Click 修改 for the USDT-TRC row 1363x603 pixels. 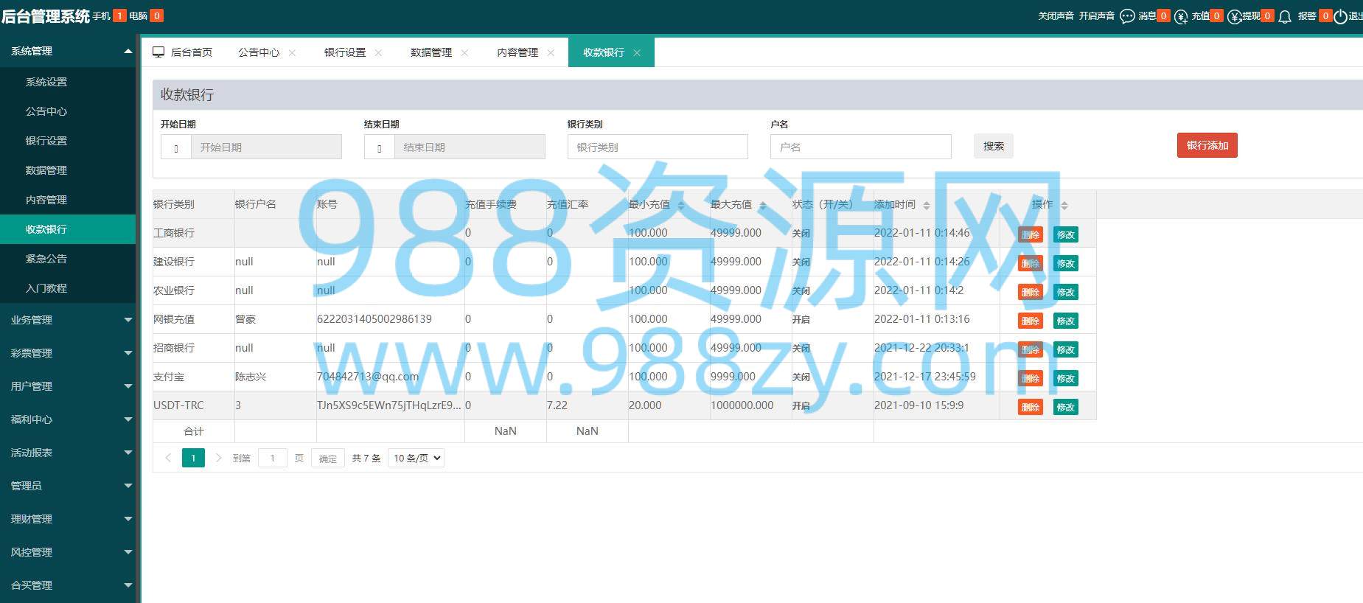tap(1065, 407)
